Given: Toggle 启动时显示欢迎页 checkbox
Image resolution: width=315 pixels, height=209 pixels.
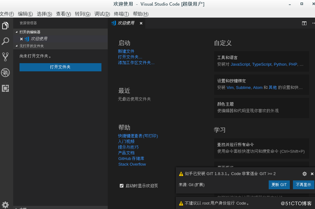Looking at the screenshot, I should pyautogui.click(x=122, y=186).
